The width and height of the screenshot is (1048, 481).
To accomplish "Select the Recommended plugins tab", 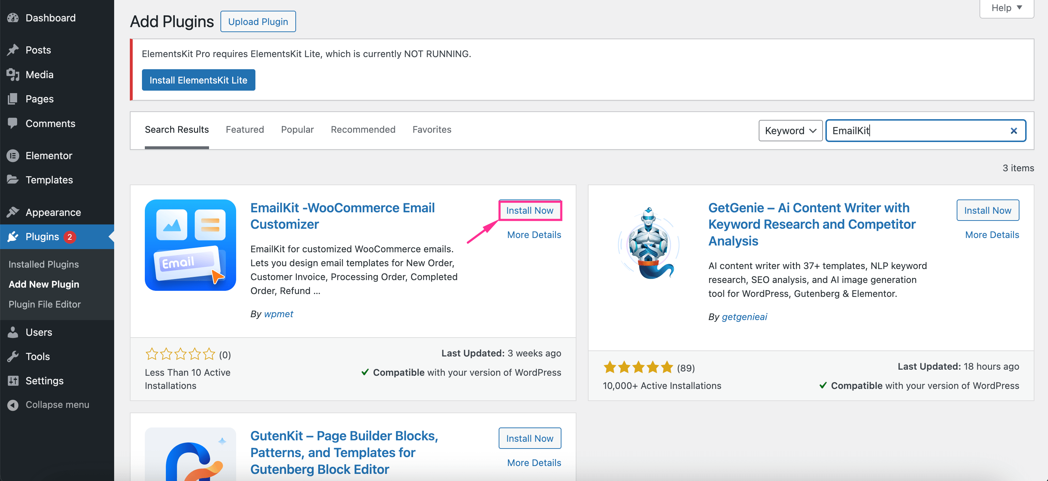I will coord(363,130).
